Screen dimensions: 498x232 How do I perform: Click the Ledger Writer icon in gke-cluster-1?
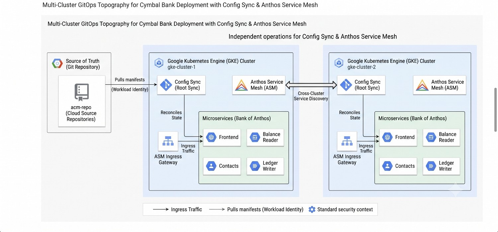255,166
